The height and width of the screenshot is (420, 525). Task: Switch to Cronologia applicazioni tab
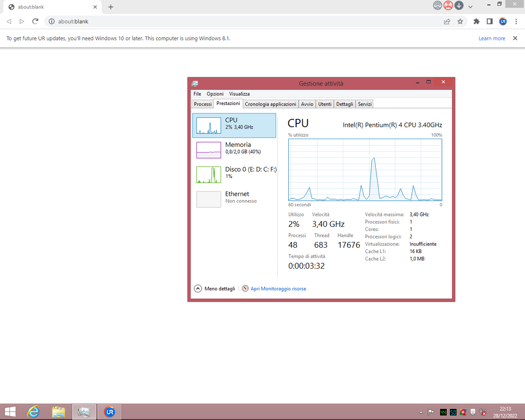(270, 104)
